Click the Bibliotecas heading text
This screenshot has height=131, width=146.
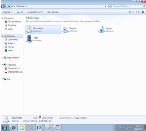coord(32,18)
